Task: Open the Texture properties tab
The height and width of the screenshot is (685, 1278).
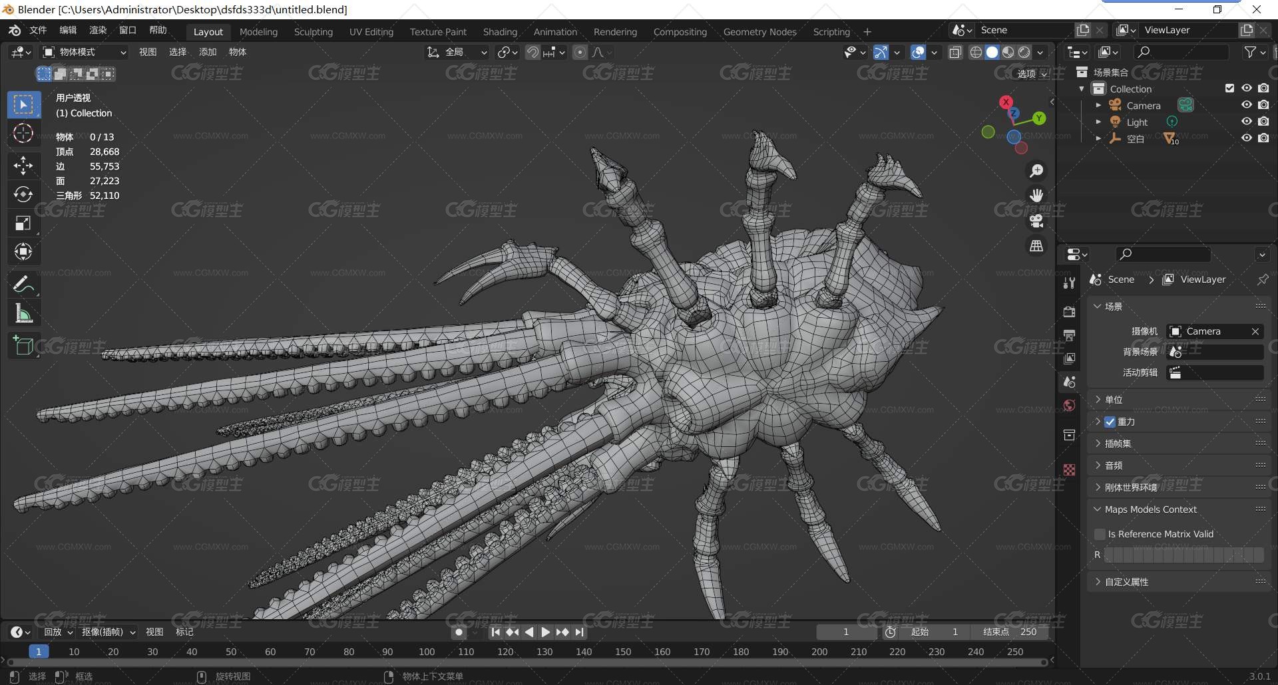Action: tap(1069, 470)
